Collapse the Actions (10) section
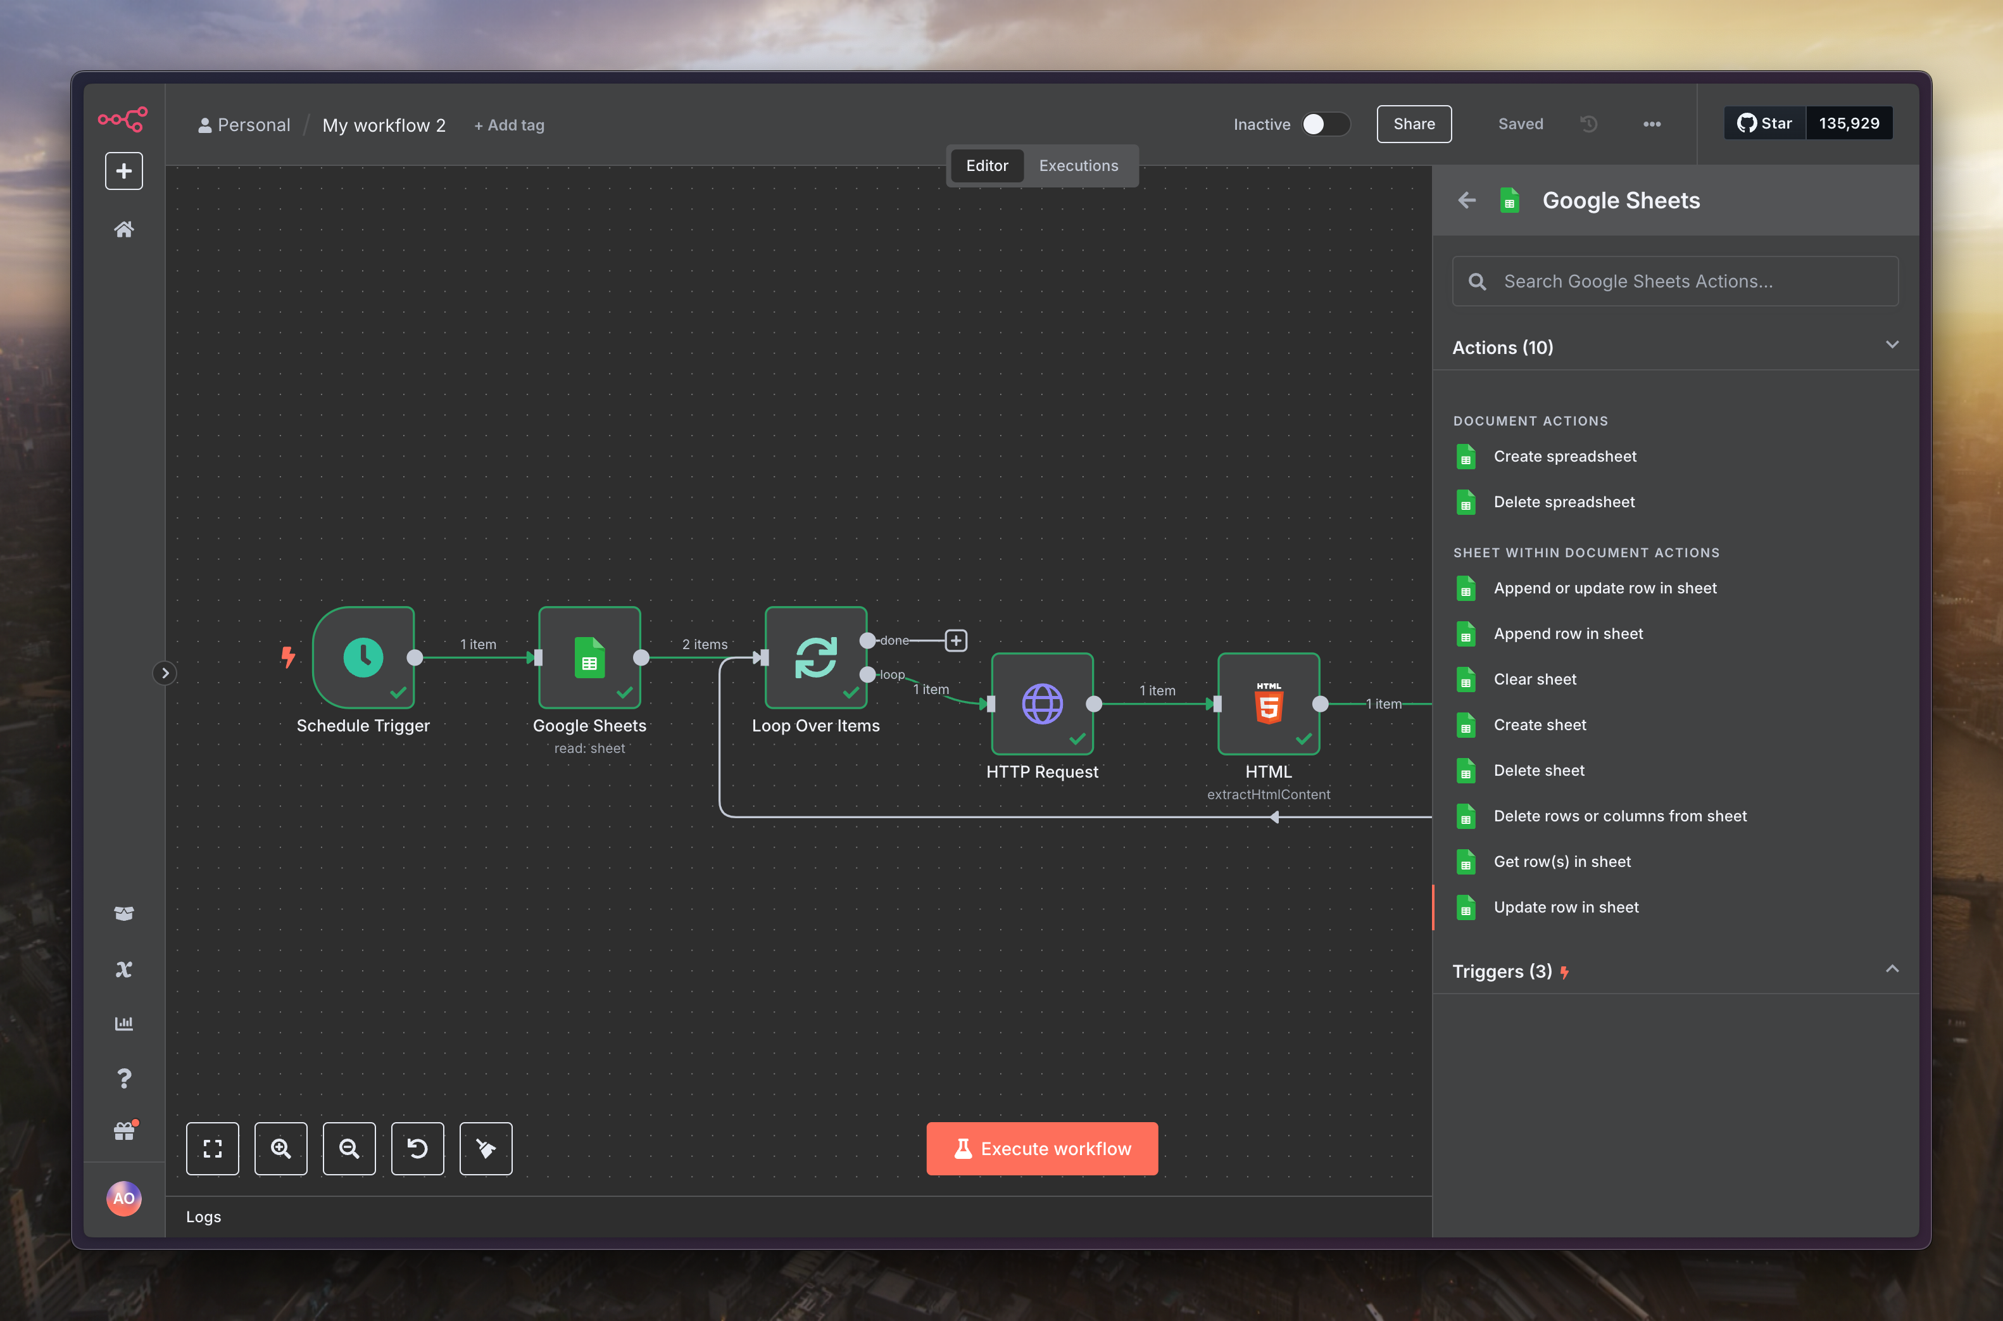Screen dimensions: 2003x1321 tap(1891, 345)
